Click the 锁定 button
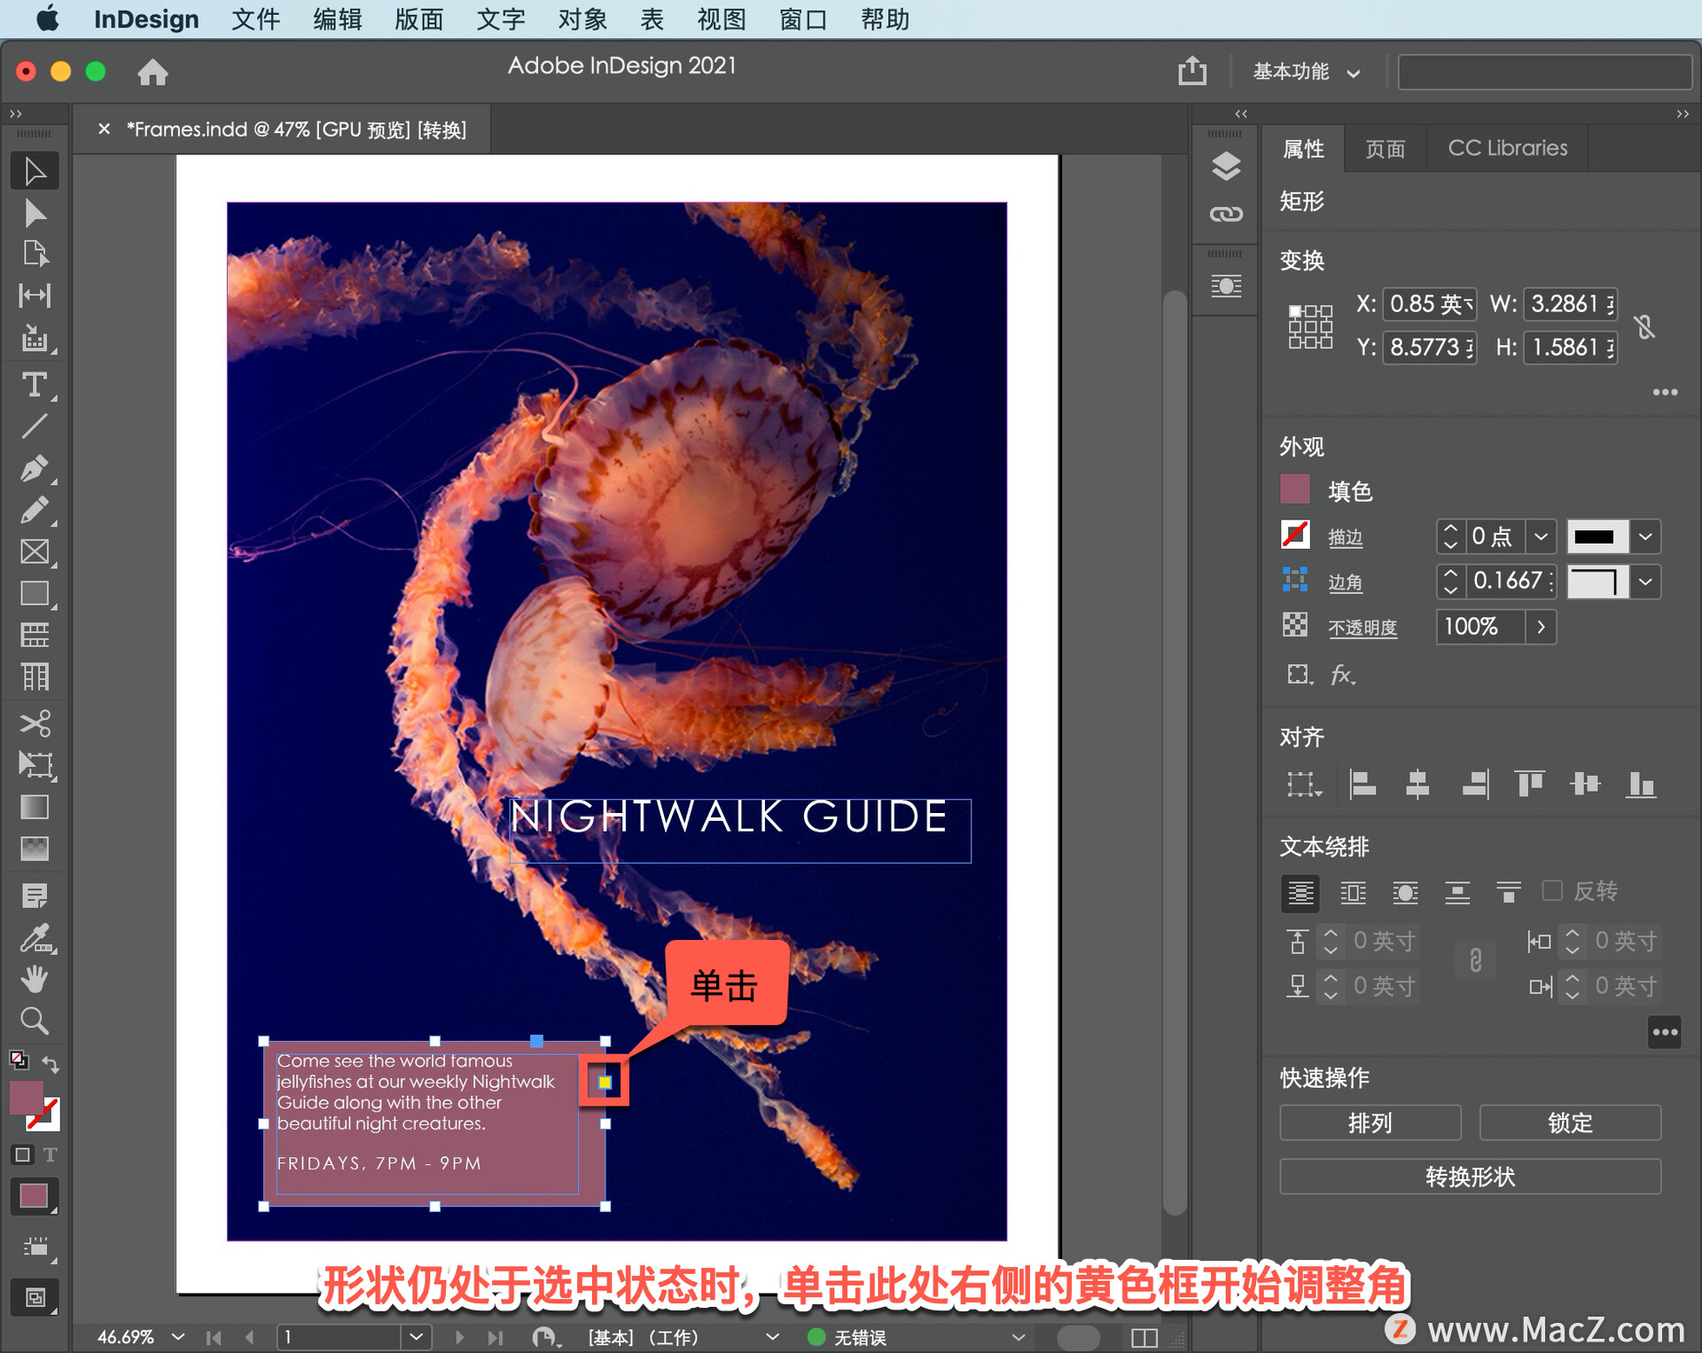1702x1353 pixels. tap(1570, 1122)
